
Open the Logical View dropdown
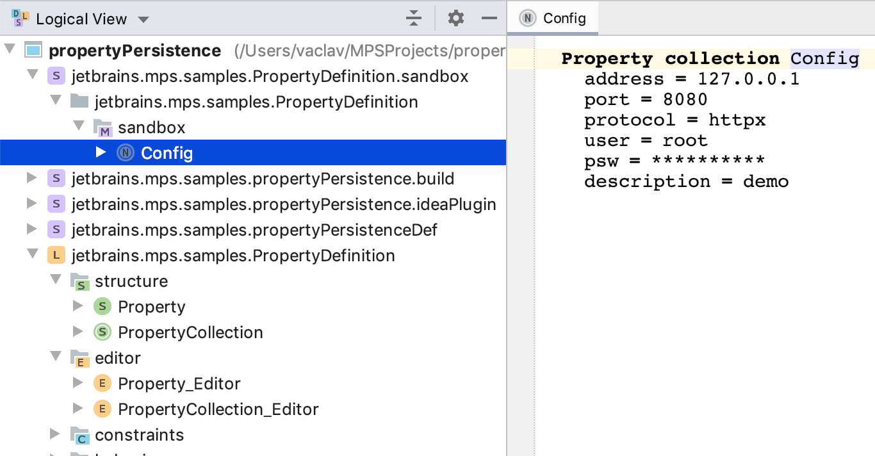tap(143, 19)
